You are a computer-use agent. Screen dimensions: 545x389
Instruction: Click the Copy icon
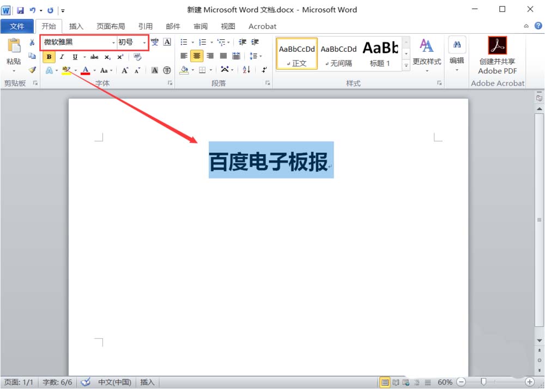[32, 56]
